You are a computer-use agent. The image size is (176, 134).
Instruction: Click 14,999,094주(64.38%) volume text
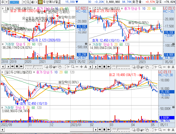[105, 48]
